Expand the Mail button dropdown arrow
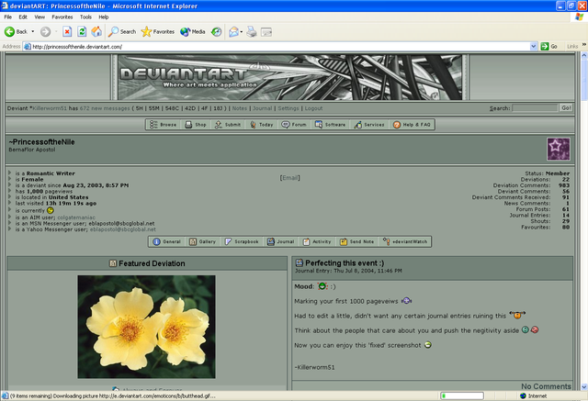Viewport: 588px width, 401px height. (x=241, y=31)
